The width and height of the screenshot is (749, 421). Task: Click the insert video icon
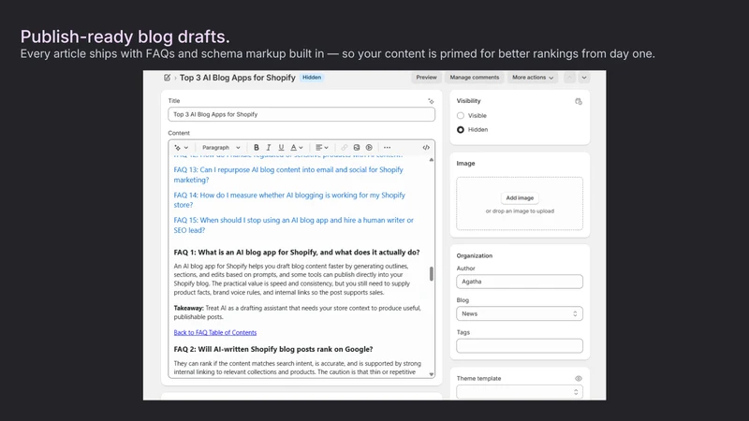(369, 148)
